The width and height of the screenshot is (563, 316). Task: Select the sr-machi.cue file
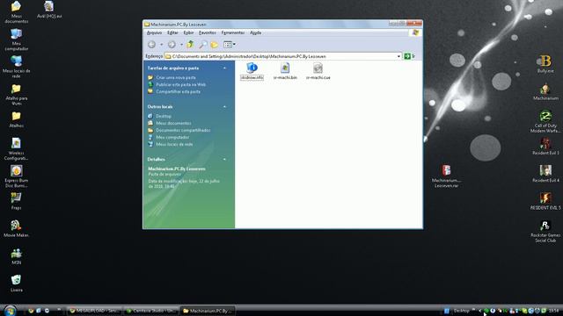pos(318,71)
